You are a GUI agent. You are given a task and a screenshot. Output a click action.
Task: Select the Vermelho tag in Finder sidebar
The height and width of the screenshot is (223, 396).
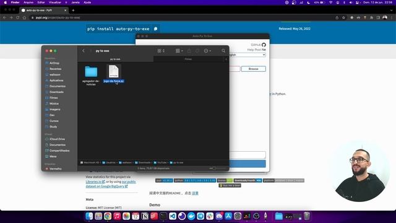tap(55, 168)
